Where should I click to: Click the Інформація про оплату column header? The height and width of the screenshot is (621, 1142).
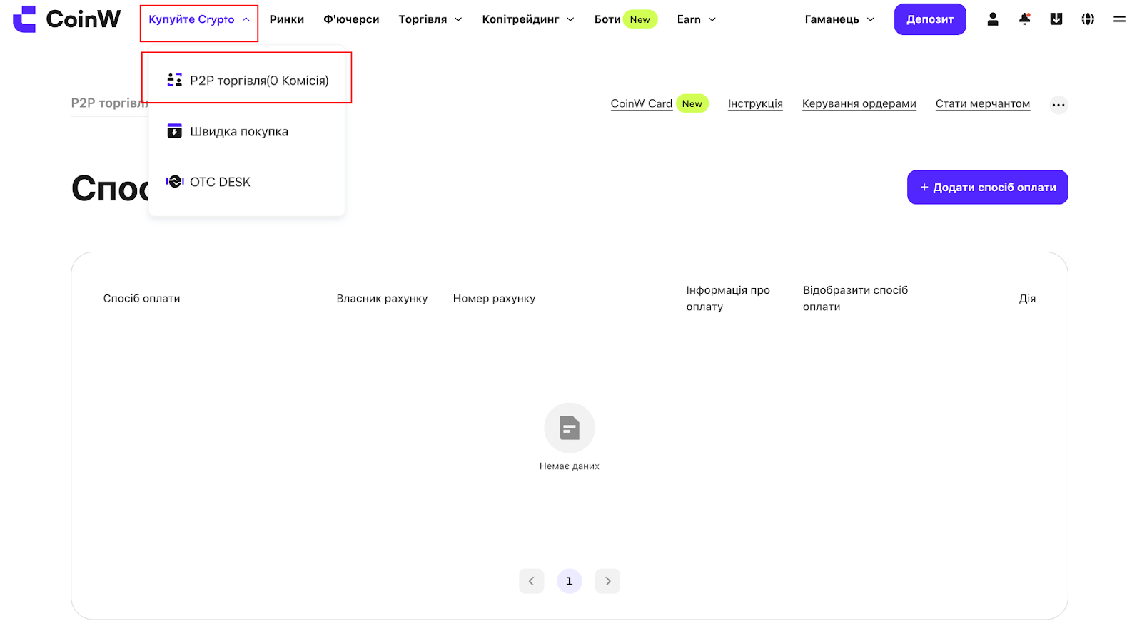click(728, 298)
